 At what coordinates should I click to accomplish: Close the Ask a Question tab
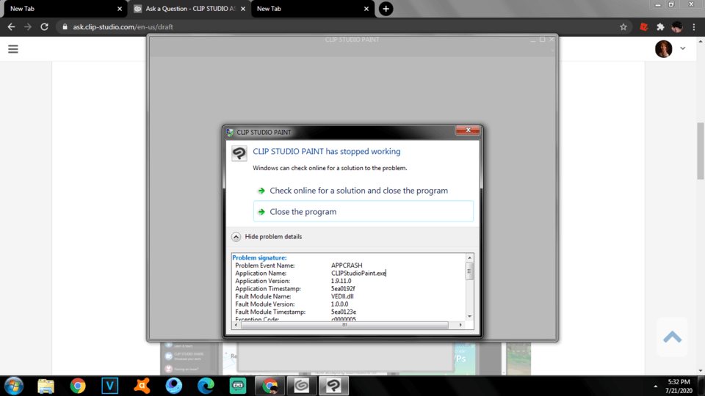point(243,9)
